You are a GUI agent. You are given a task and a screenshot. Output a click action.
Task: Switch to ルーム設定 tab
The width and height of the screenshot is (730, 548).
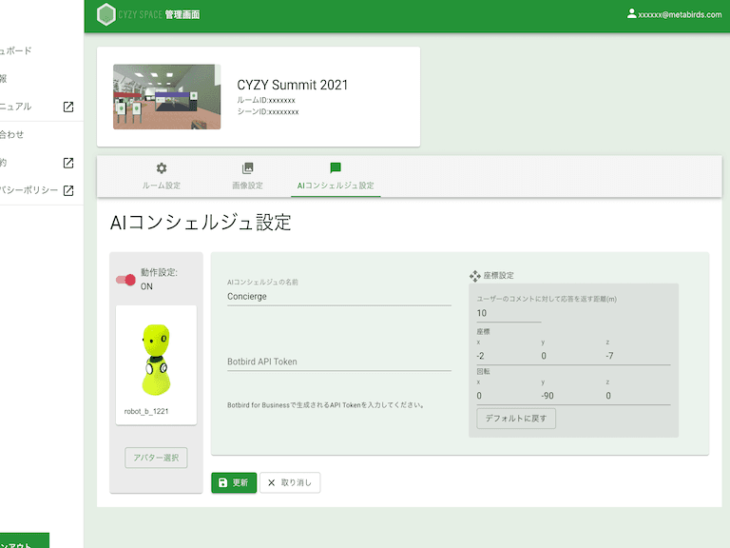tap(161, 176)
